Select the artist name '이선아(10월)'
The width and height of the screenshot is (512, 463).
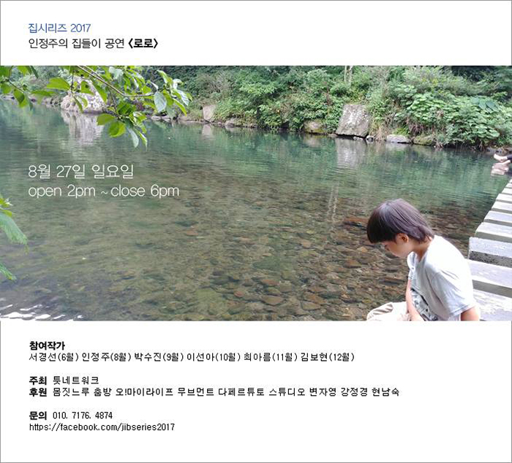214,357
